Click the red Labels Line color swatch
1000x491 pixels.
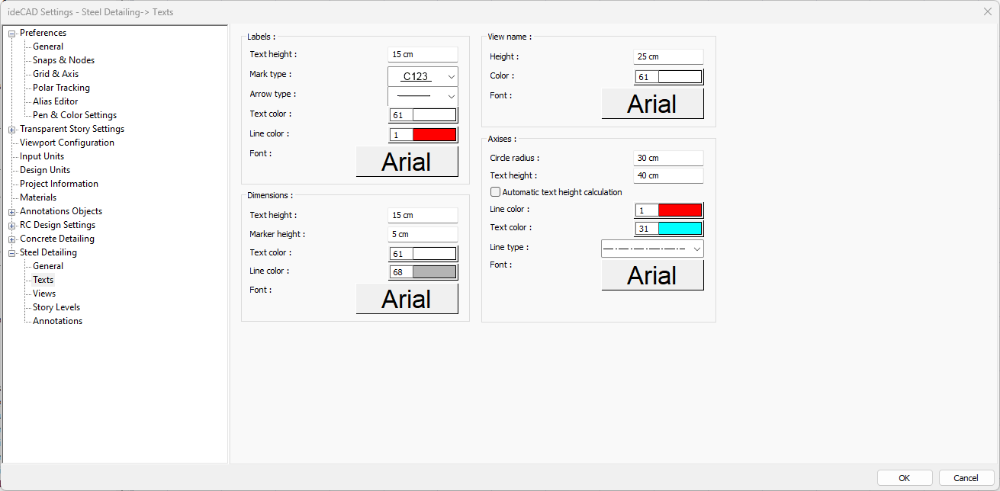[x=434, y=135]
